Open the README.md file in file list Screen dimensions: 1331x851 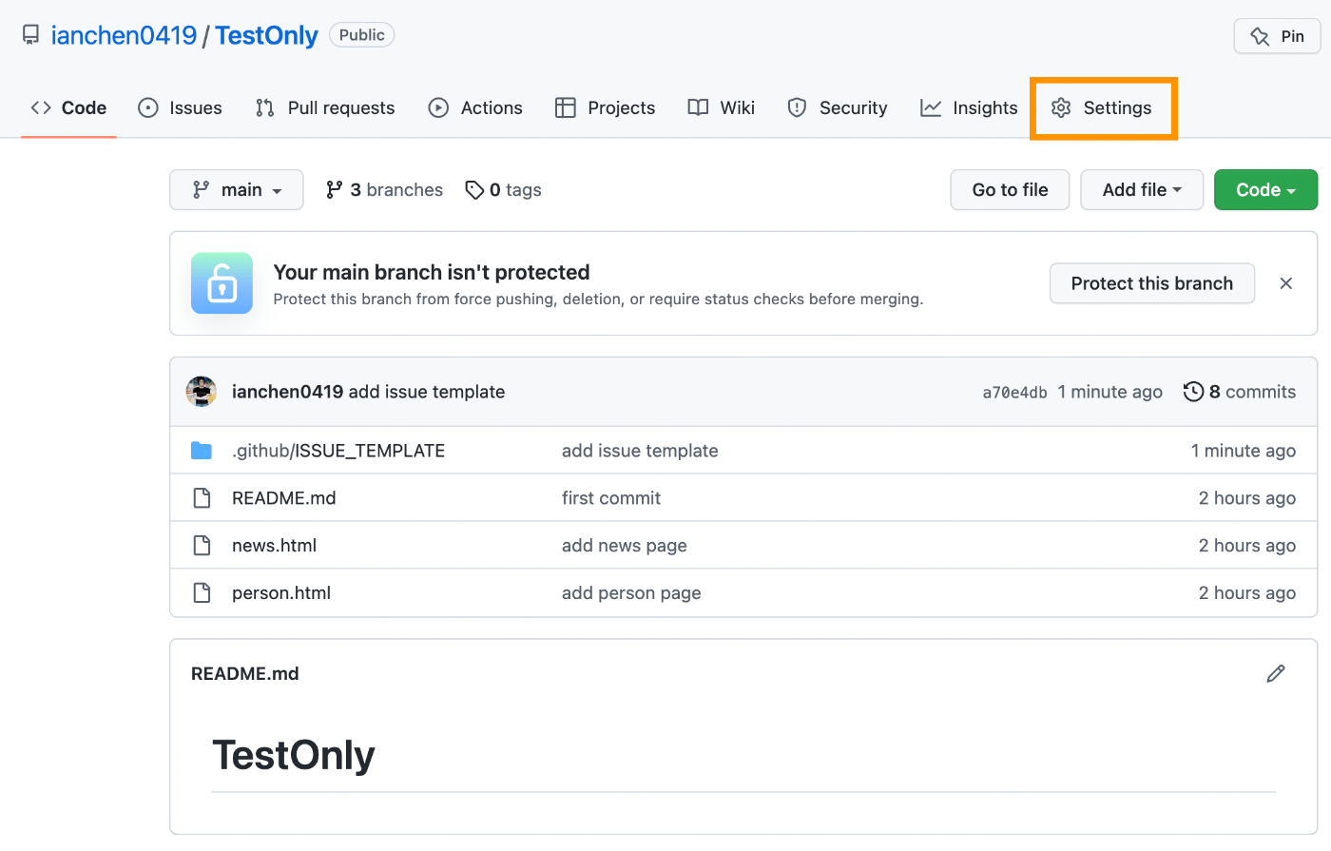tap(284, 498)
